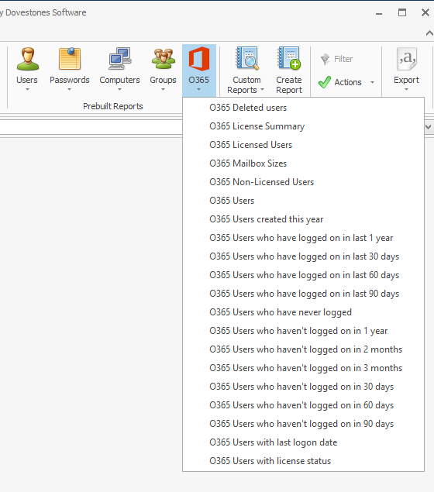Screen dimensions: 434x492
Task: Collapse the ribbon with the chevron
Action: point(429,33)
